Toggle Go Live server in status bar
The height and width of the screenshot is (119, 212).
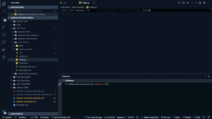(165, 117)
